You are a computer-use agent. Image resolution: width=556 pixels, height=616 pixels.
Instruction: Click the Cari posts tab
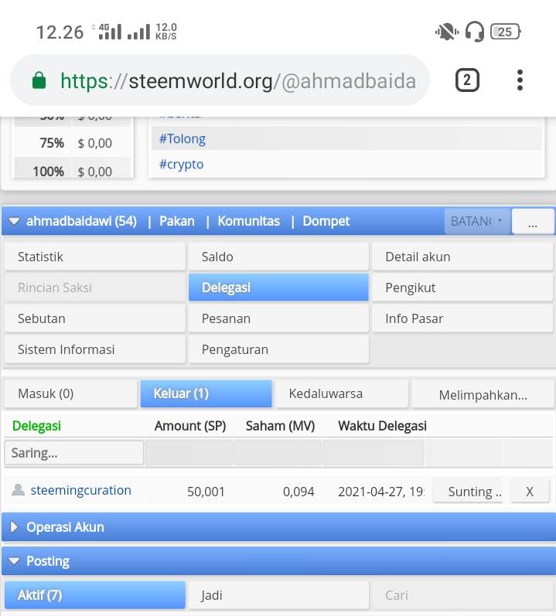[x=462, y=595]
